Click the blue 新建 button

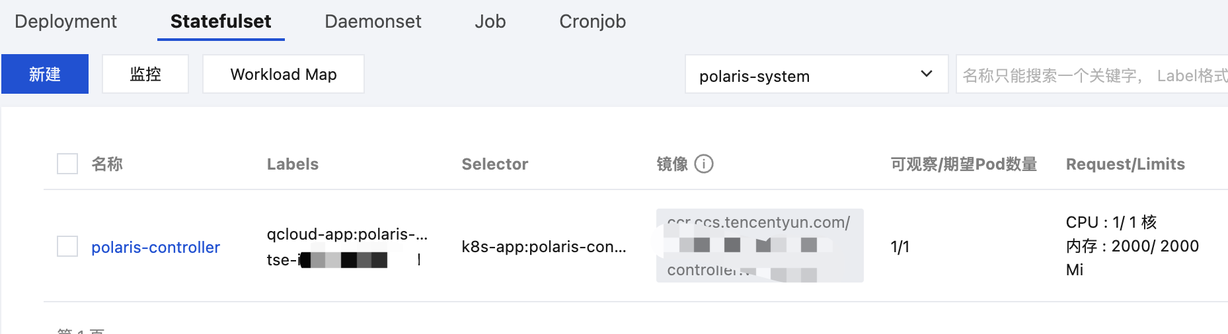(x=45, y=74)
